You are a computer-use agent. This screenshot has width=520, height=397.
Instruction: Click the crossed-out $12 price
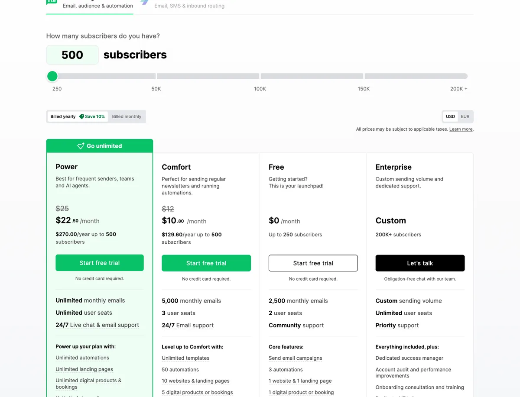[168, 209]
